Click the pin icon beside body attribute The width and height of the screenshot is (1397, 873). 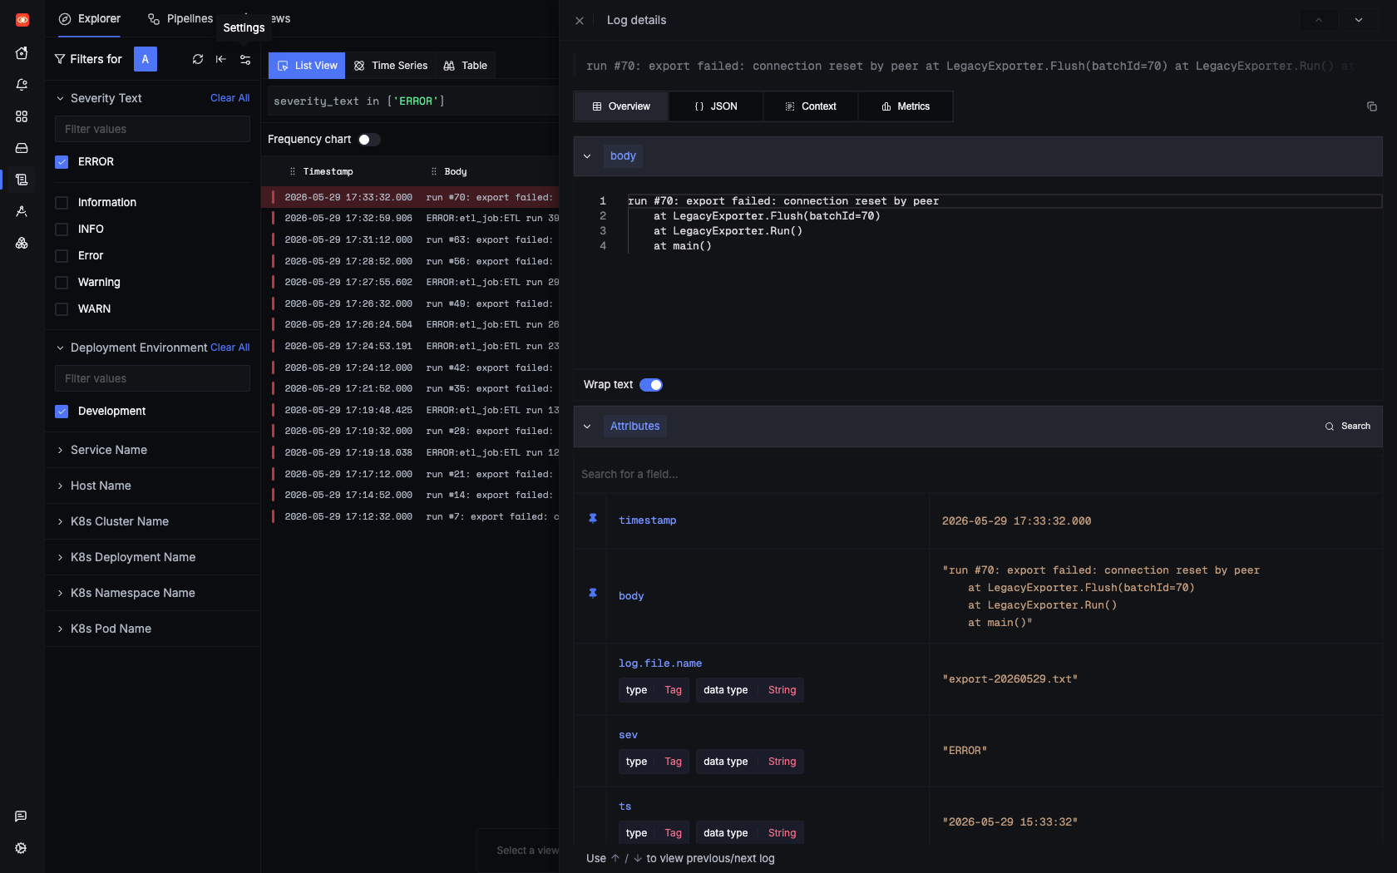tap(593, 593)
